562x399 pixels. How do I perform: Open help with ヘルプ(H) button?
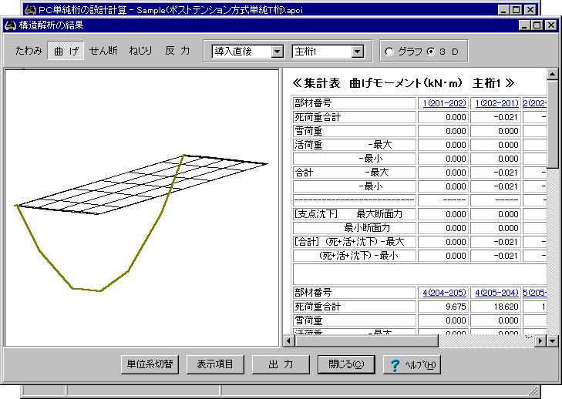412,364
